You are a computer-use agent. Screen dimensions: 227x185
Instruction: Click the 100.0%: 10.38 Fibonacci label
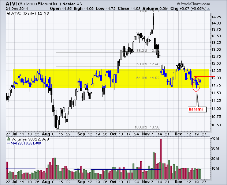[147, 127]
